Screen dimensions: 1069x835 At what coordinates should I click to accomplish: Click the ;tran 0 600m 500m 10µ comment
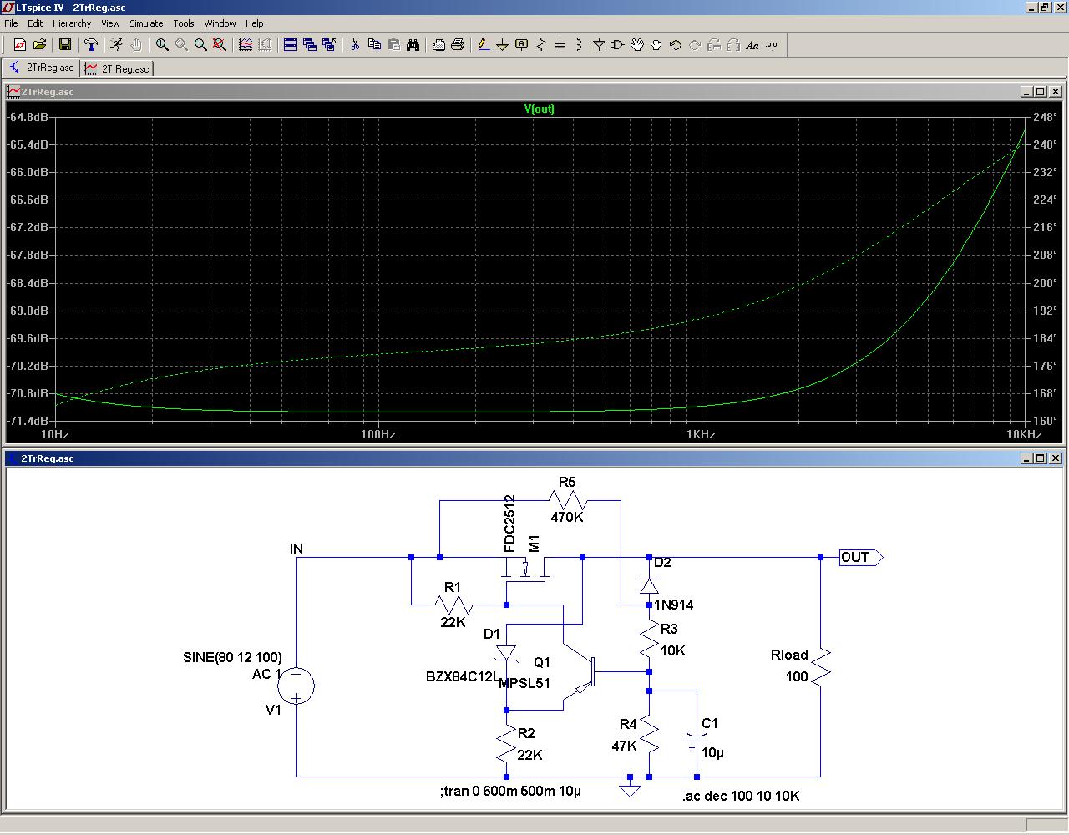(510, 791)
